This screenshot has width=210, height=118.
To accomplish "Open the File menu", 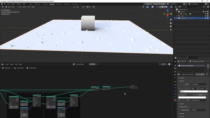I will 5,4.
